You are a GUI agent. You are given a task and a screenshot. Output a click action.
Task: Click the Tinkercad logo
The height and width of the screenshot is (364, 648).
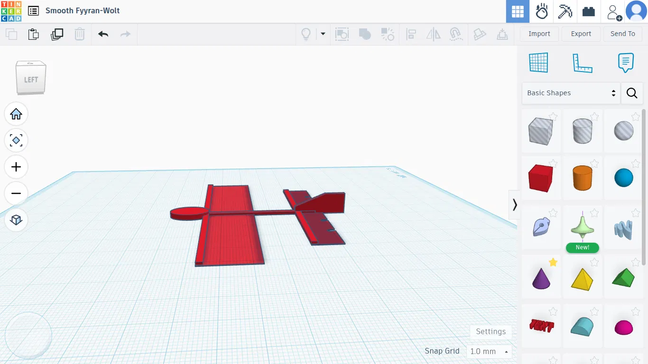click(x=11, y=11)
